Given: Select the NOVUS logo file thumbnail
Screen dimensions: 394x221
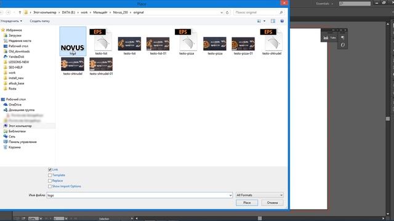Looking at the screenshot, I should (73, 41).
